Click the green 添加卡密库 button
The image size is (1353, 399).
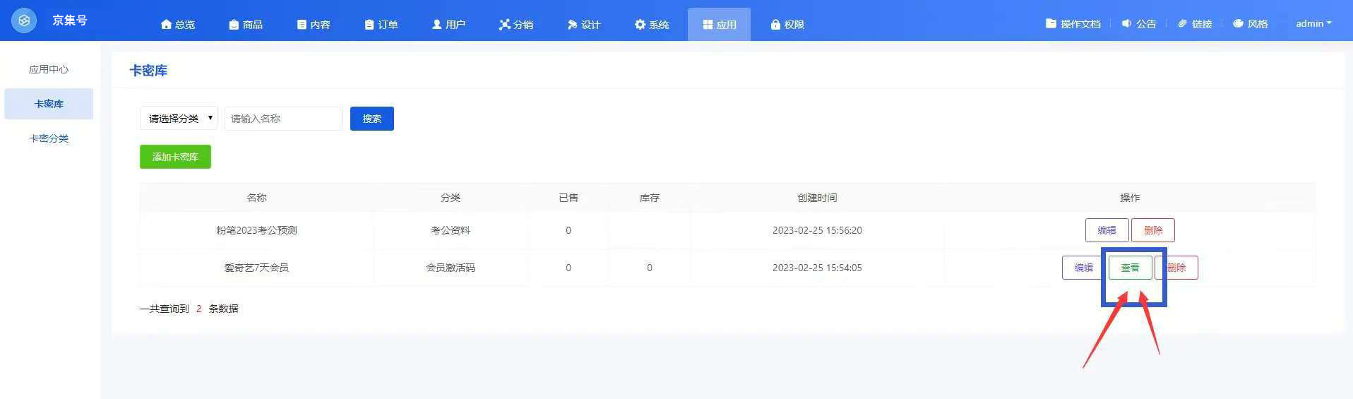coord(175,157)
